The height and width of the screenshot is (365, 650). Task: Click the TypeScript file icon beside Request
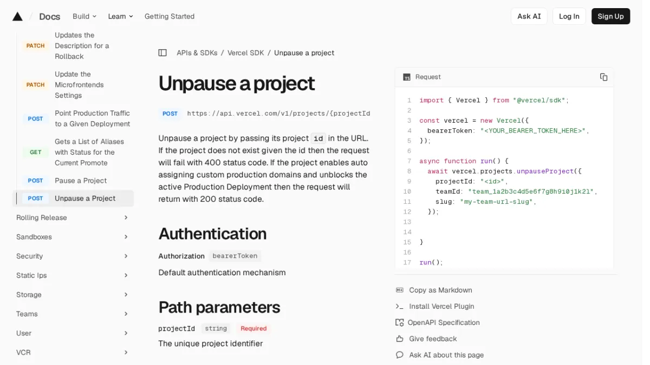tap(407, 77)
